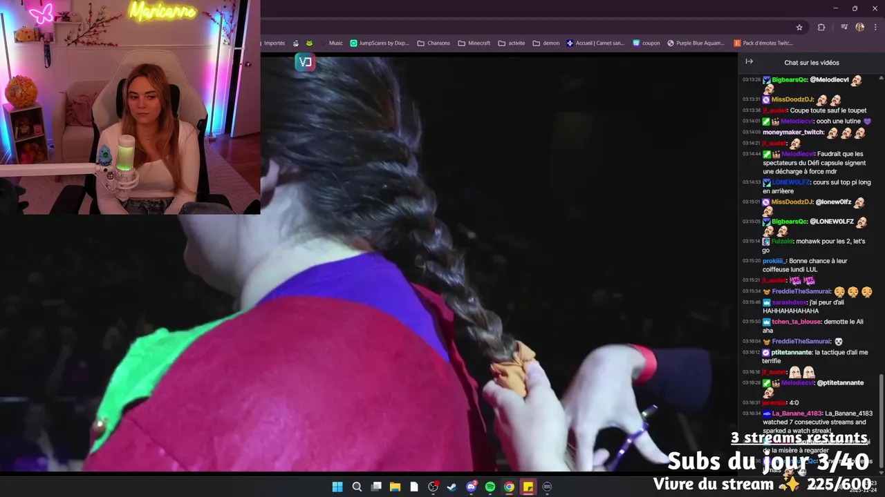
Task: Open Discord from the taskbar
Action: [x=472, y=487]
